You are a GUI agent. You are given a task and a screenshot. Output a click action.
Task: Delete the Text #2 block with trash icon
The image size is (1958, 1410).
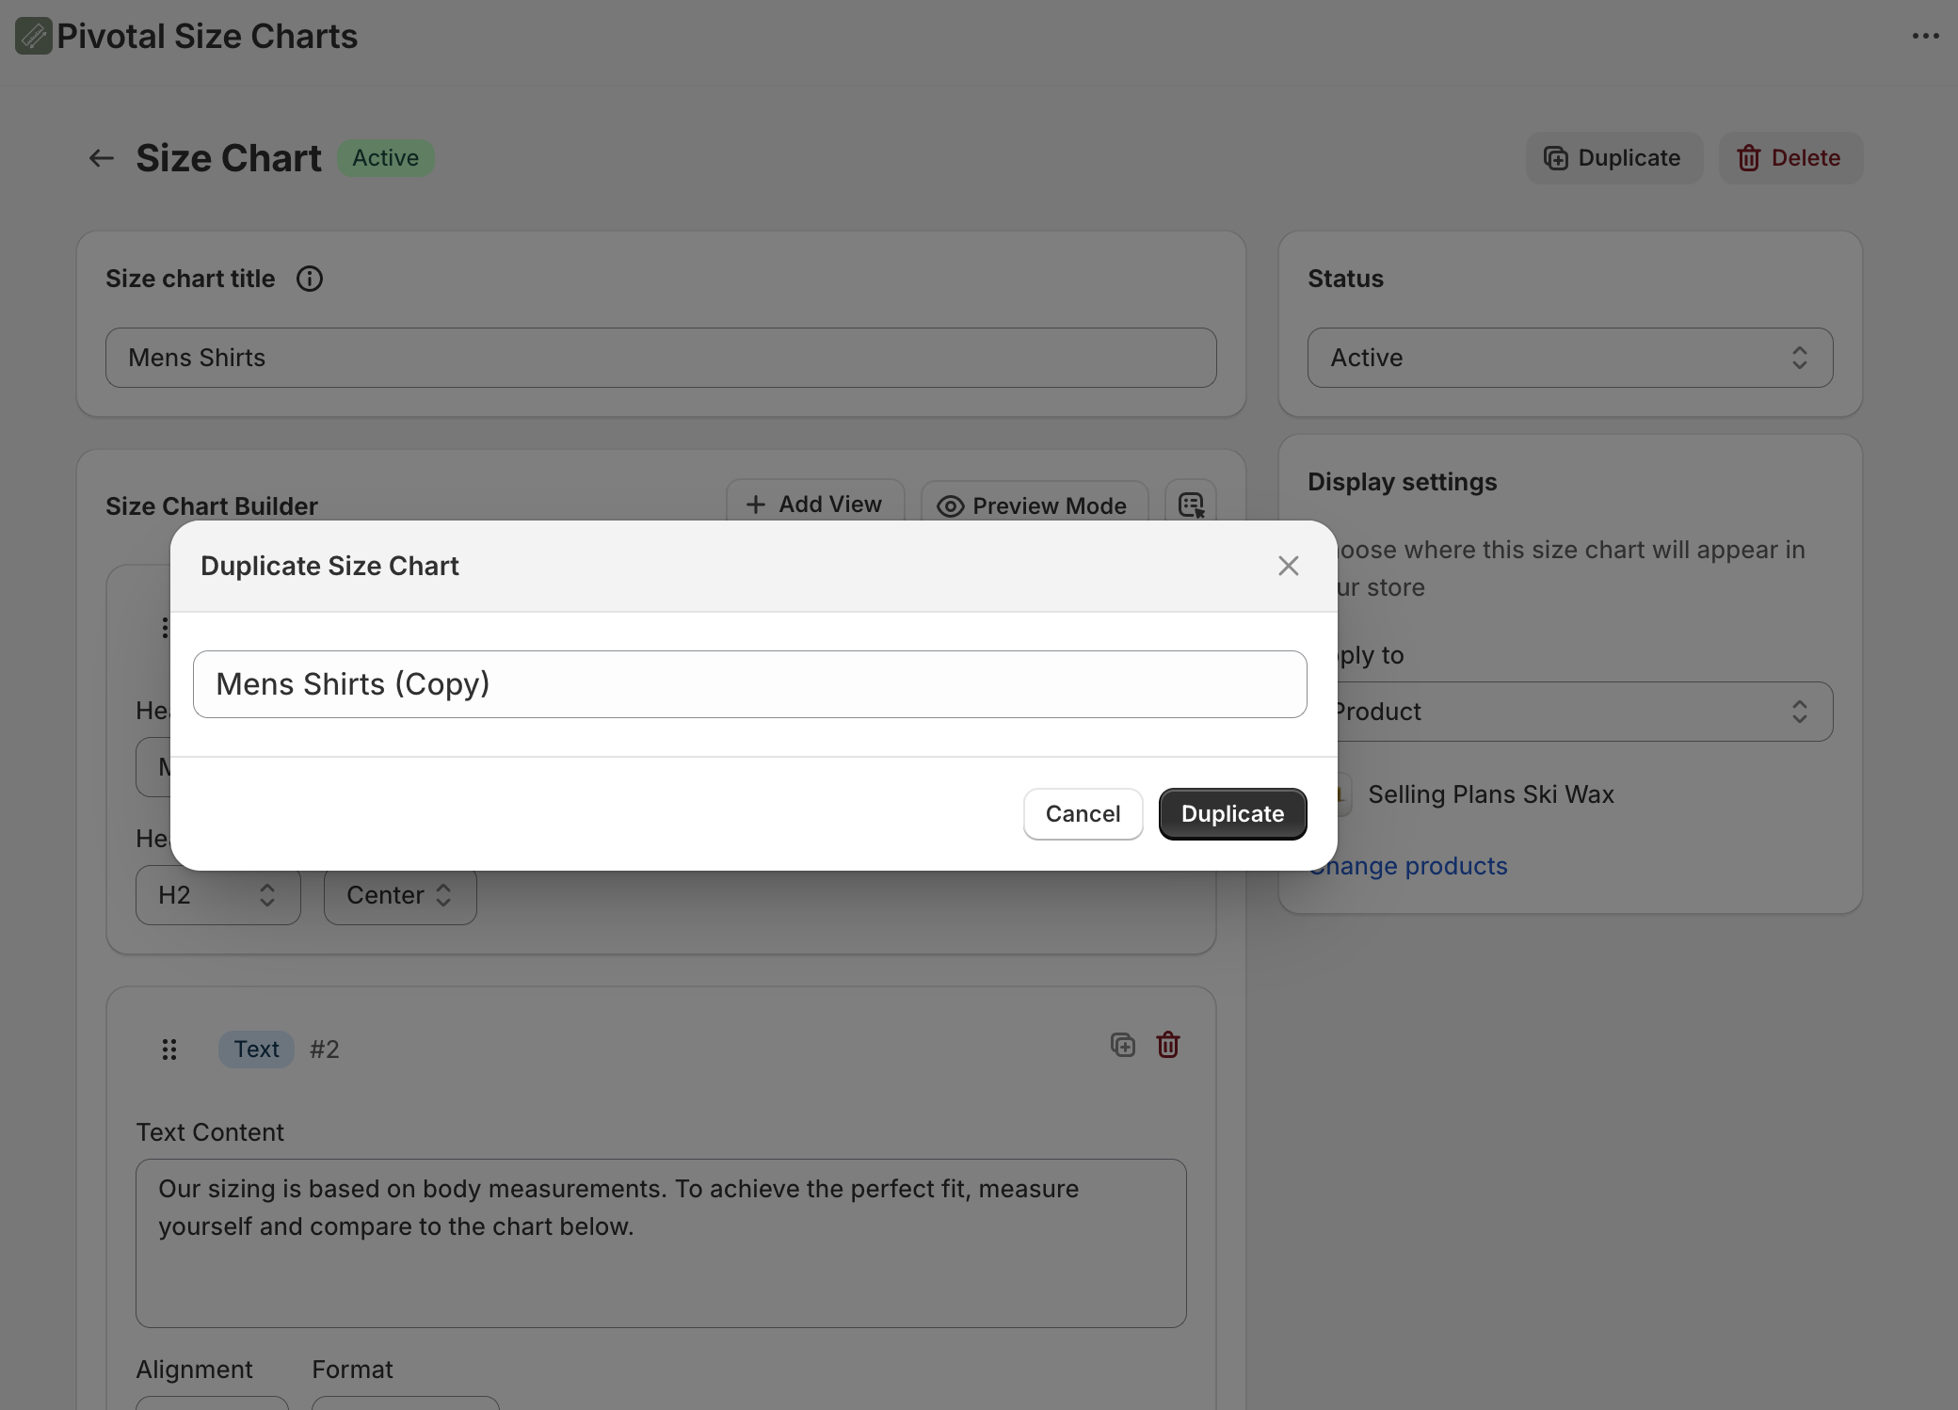[x=1168, y=1045]
